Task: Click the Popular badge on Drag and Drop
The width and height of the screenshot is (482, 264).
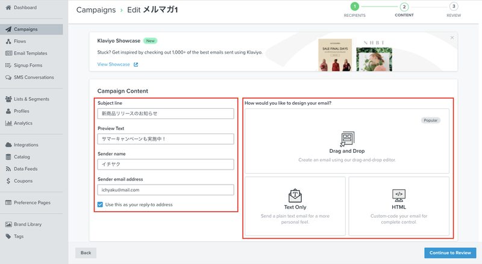Action: click(x=431, y=120)
